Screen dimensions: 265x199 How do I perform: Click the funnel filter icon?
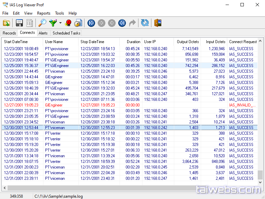pyautogui.click(x=53, y=23)
